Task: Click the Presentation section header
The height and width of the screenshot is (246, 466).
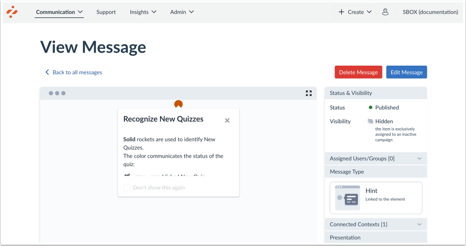Action: [376, 237]
